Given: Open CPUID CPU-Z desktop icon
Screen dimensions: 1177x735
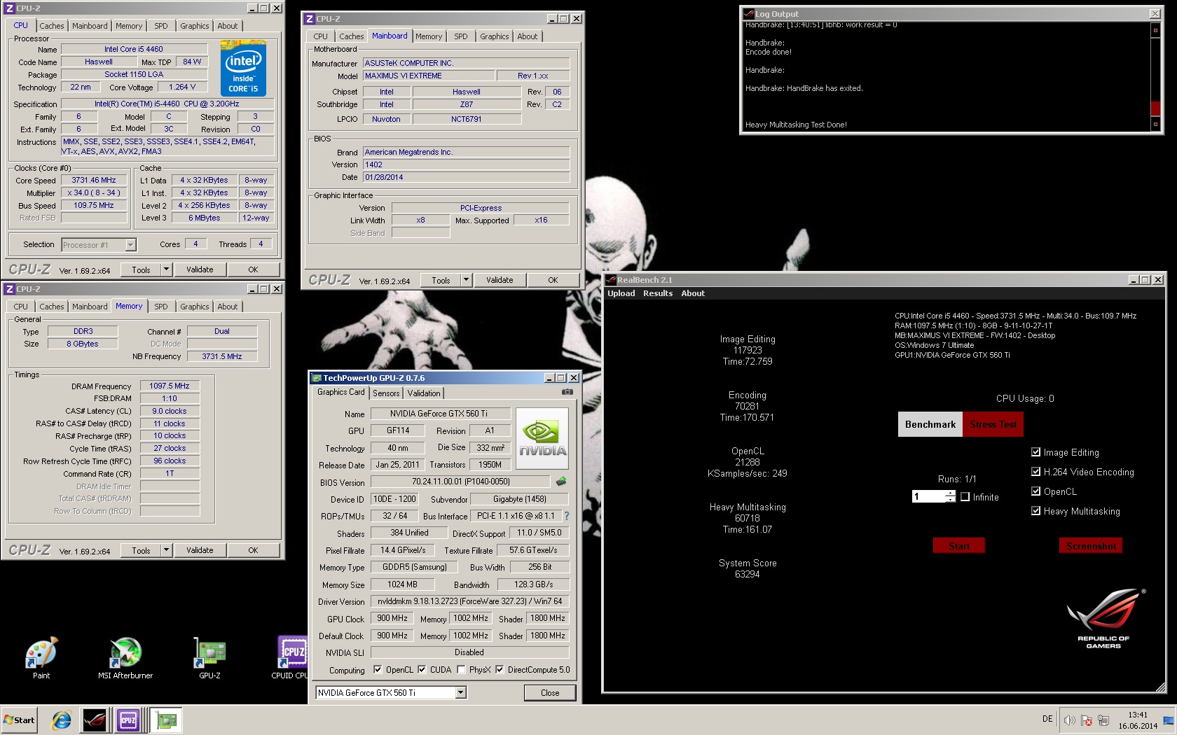Looking at the screenshot, I should [291, 658].
